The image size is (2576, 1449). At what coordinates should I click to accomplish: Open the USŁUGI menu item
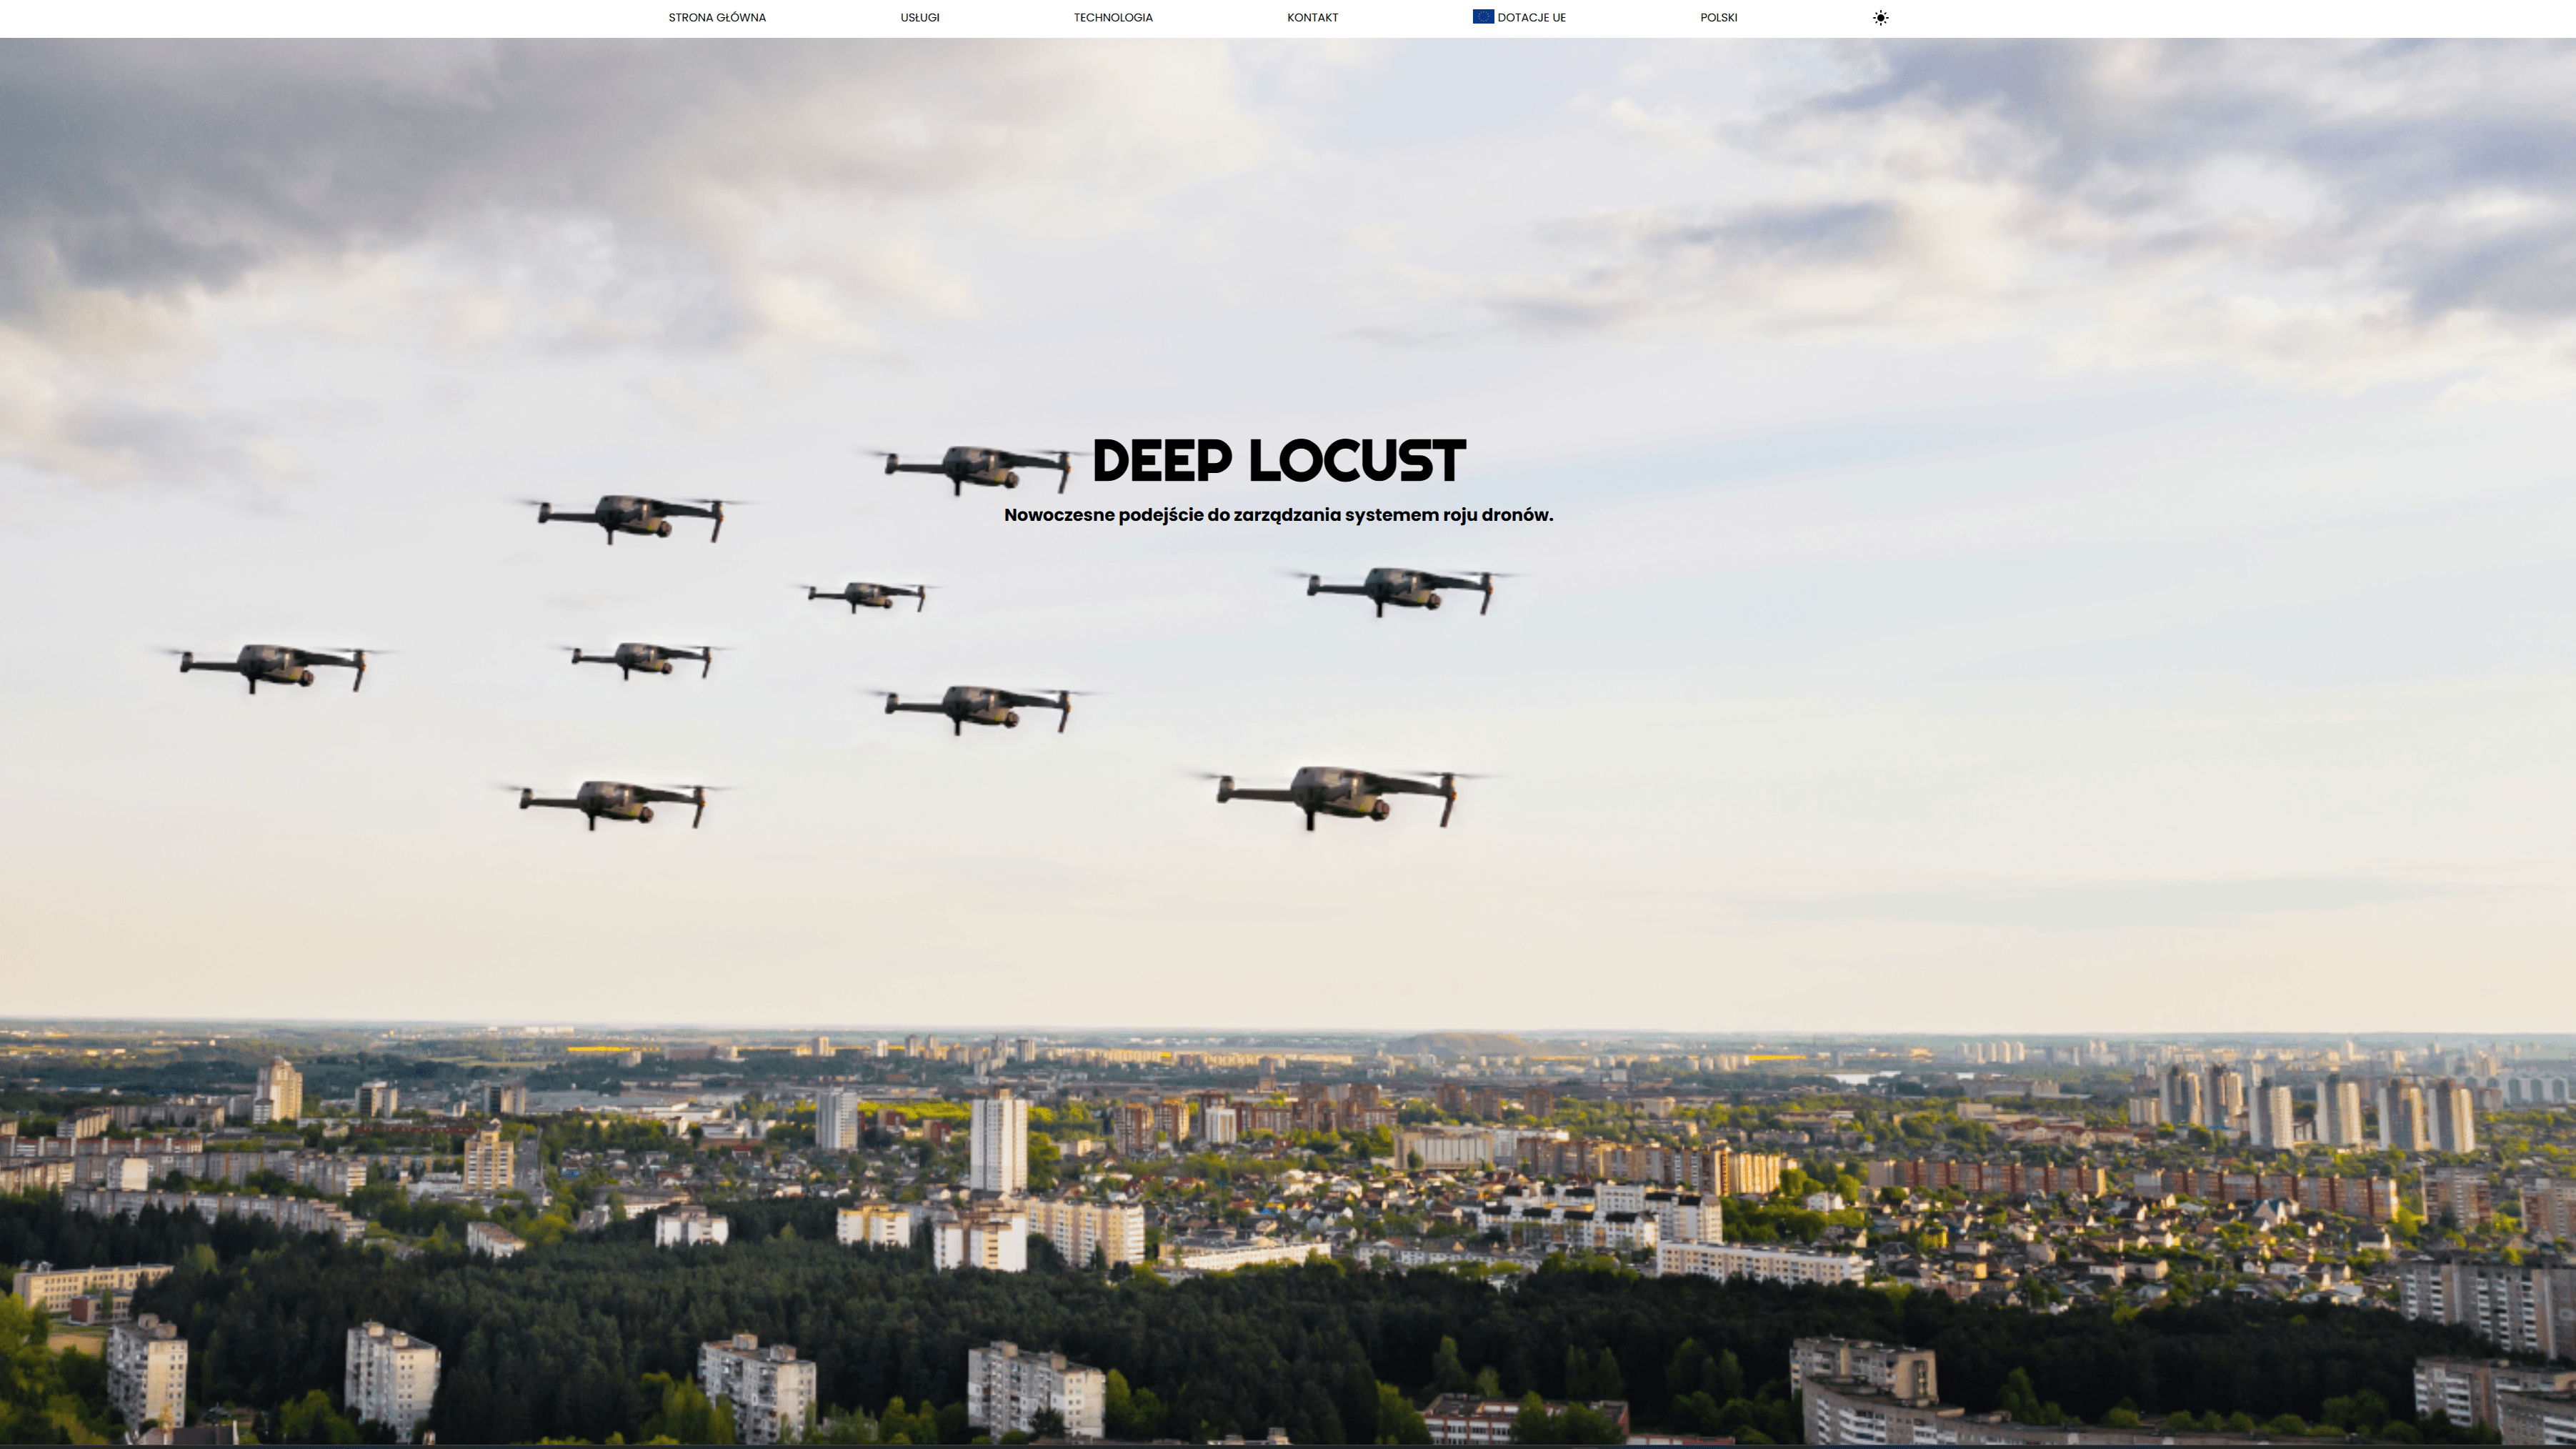pyautogui.click(x=919, y=18)
